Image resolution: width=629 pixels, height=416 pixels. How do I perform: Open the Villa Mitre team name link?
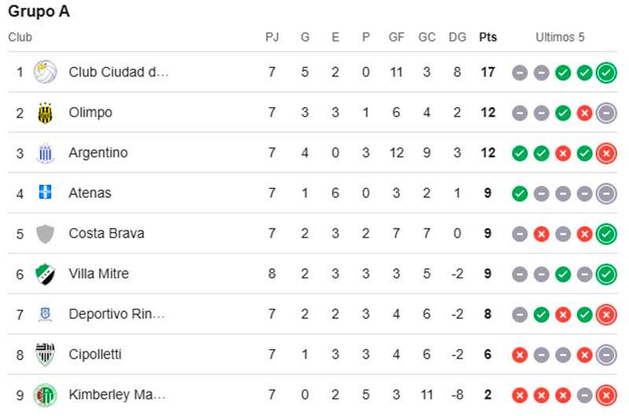pyautogui.click(x=99, y=274)
